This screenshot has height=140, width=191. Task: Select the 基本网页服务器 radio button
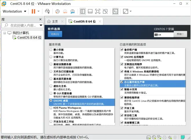click(x=51, y=79)
